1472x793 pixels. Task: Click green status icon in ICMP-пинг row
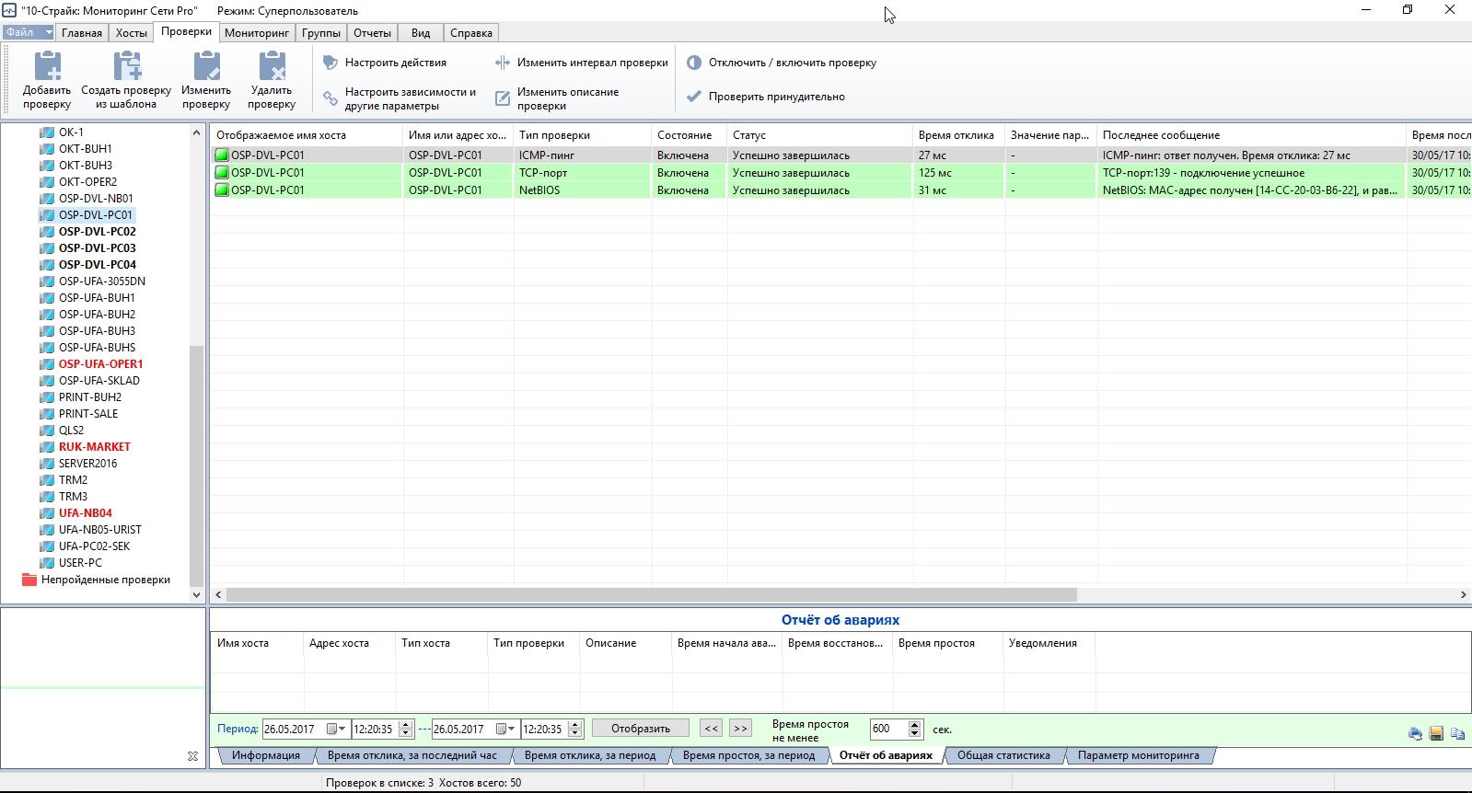(x=222, y=155)
